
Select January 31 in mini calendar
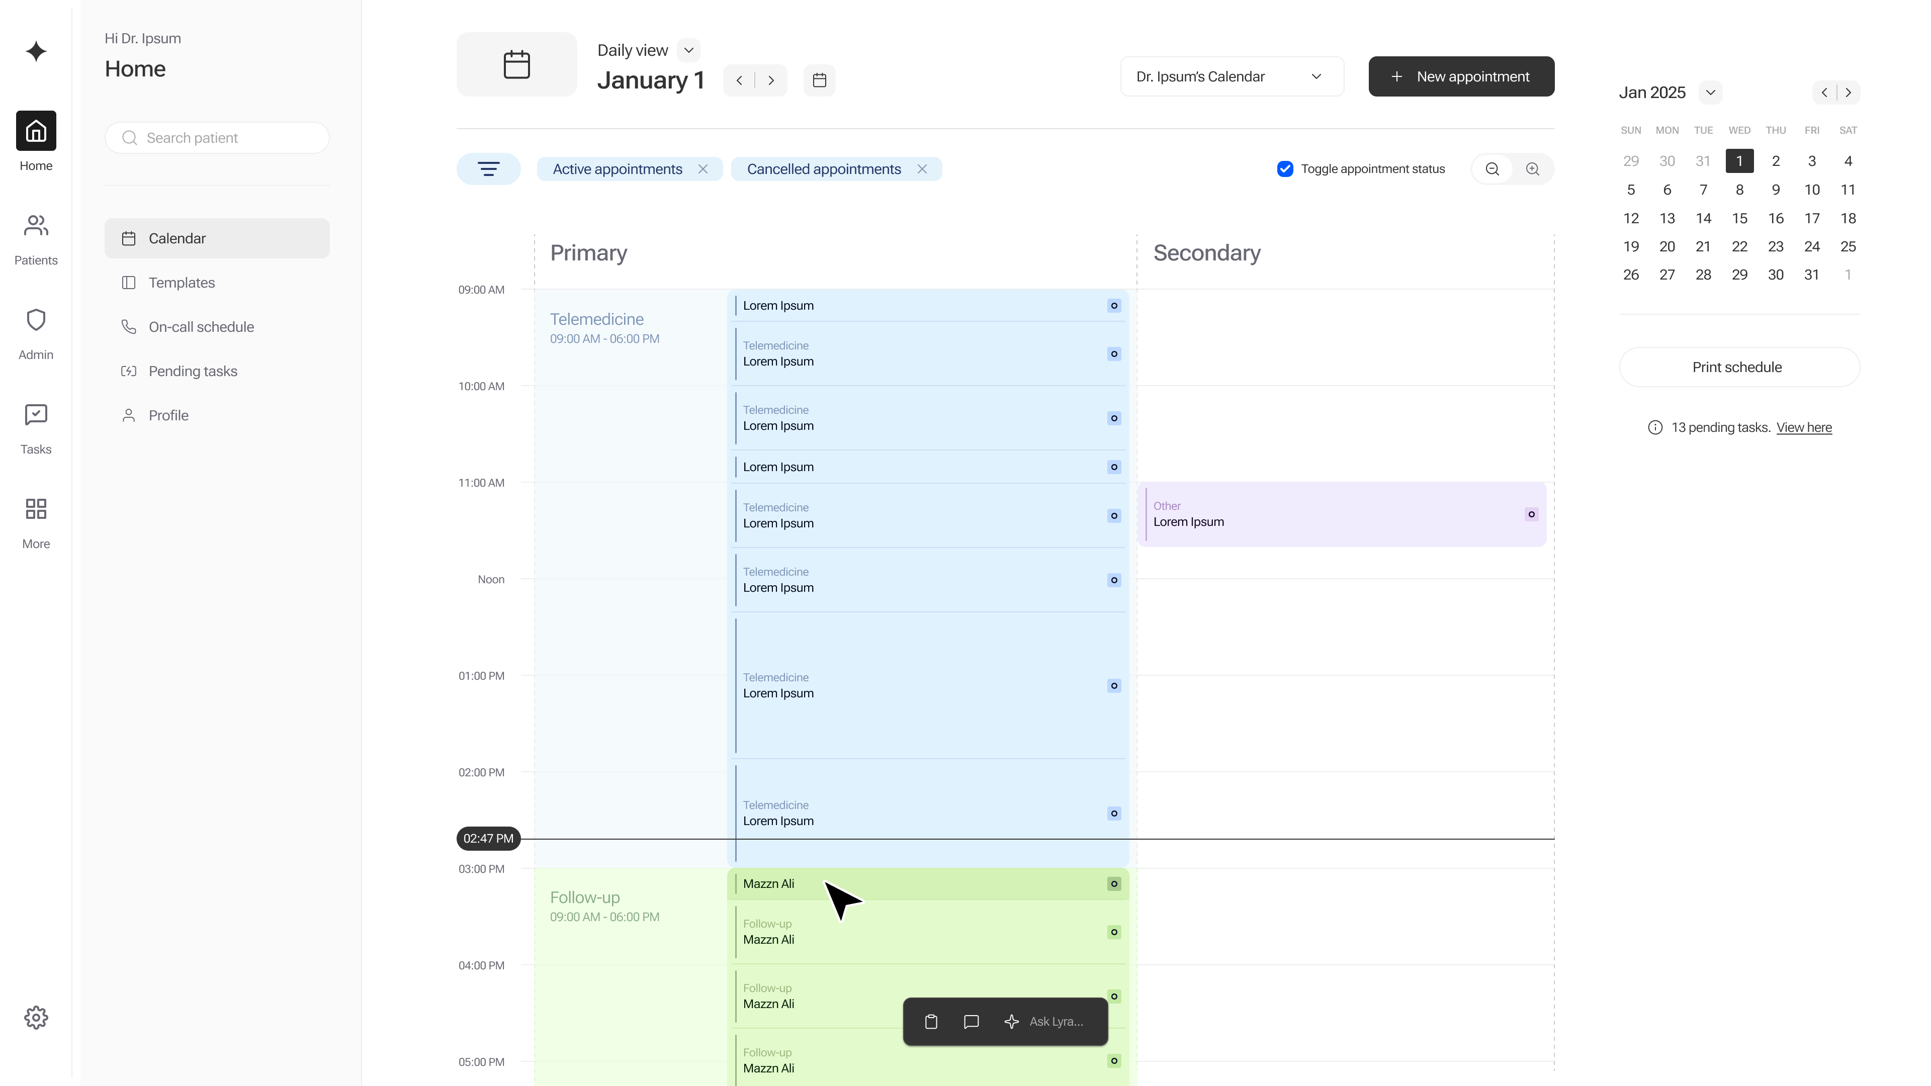point(1812,275)
